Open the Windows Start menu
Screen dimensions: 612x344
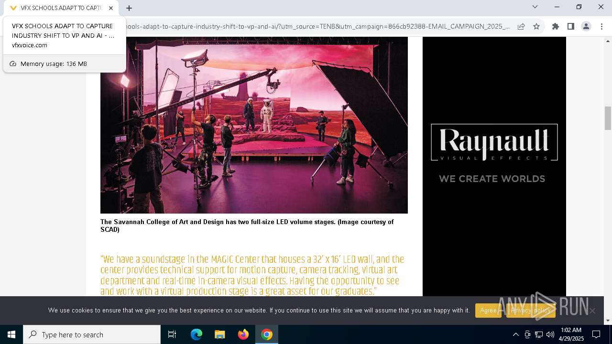11,334
